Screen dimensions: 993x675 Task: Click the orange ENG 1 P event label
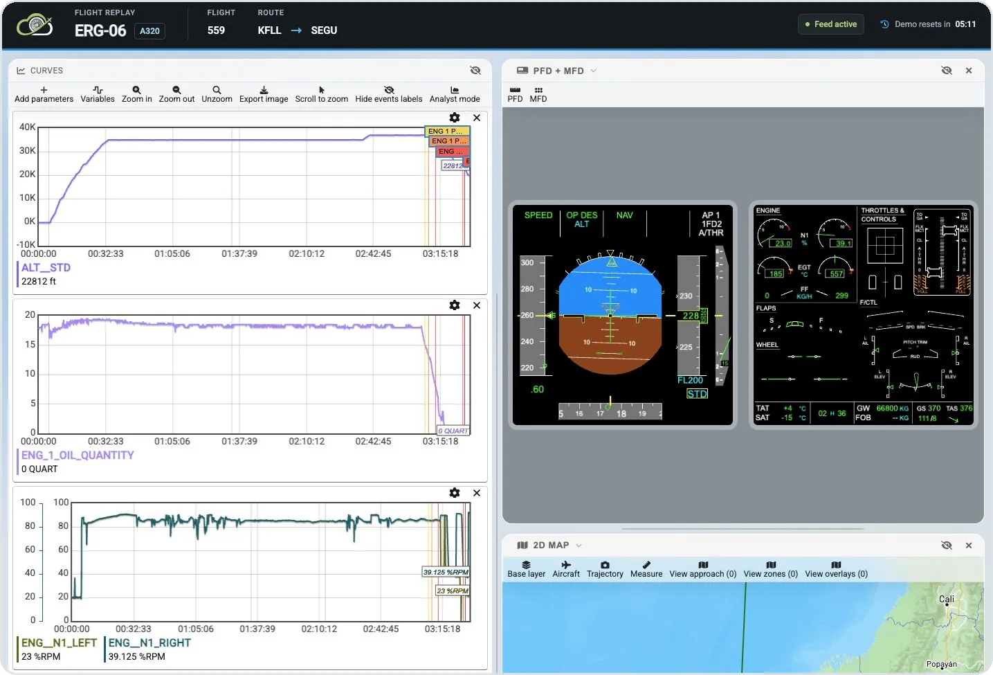449,141
